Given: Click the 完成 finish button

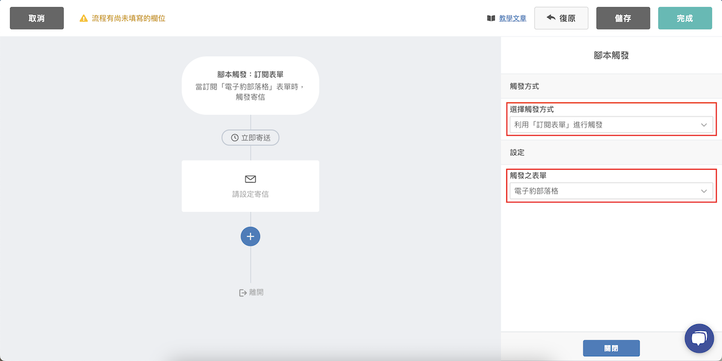Looking at the screenshot, I should (x=685, y=18).
